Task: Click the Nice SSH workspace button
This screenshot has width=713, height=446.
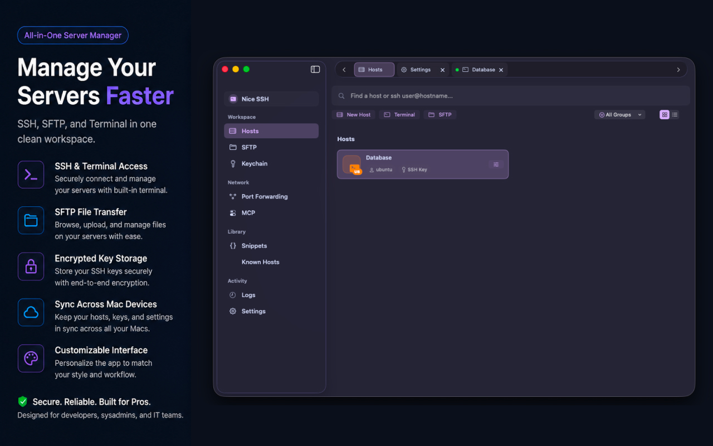Action: 271,99
